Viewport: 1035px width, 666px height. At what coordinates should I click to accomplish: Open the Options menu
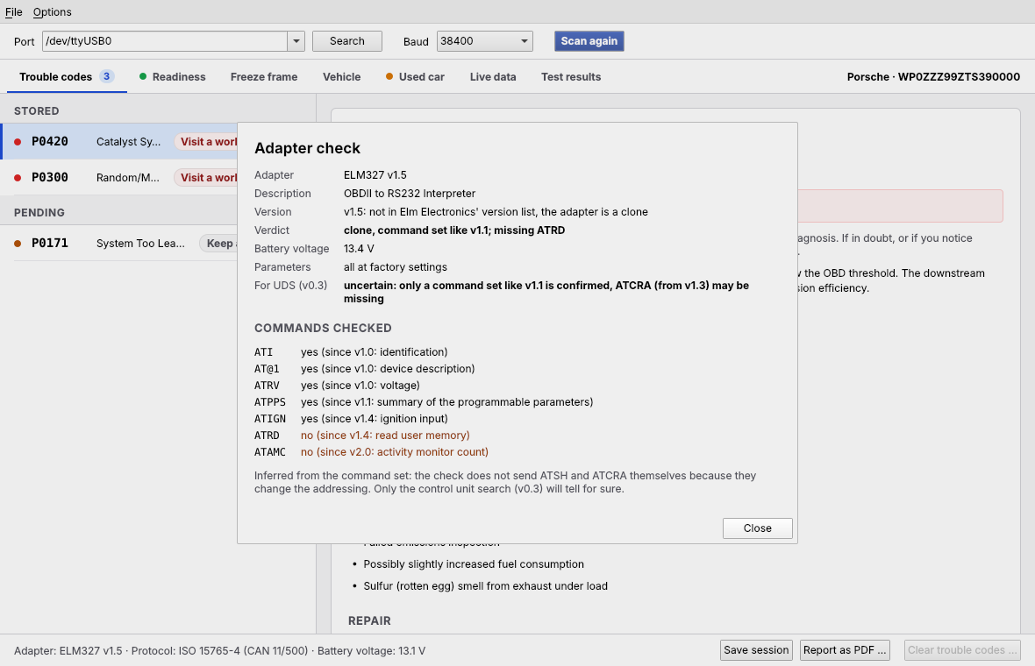[x=52, y=12]
